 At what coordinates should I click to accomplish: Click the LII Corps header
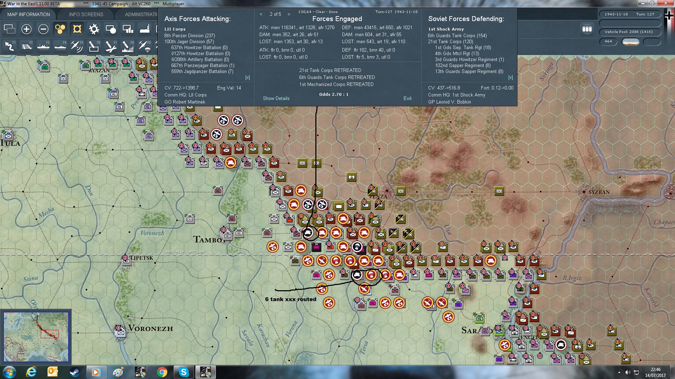click(175, 29)
